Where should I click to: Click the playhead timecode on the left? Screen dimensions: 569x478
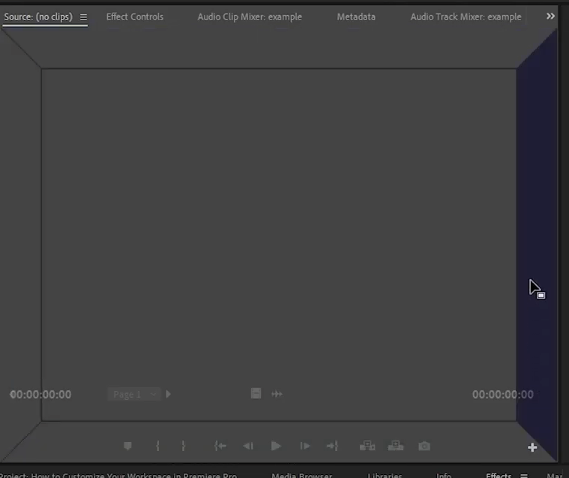pyautogui.click(x=40, y=395)
